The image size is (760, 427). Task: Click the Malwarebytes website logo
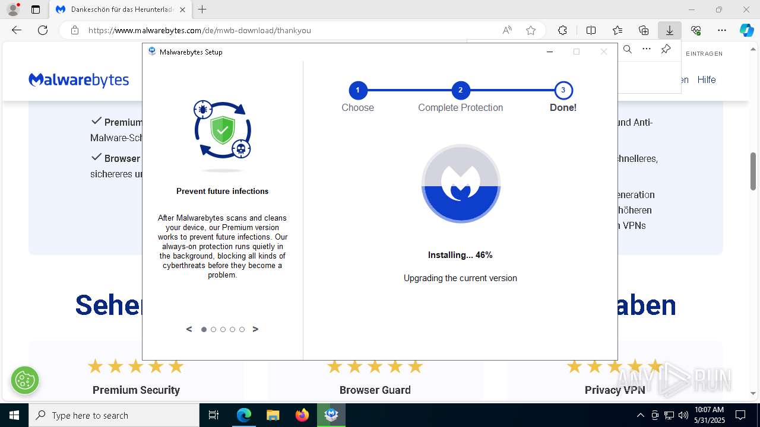[x=79, y=80]
